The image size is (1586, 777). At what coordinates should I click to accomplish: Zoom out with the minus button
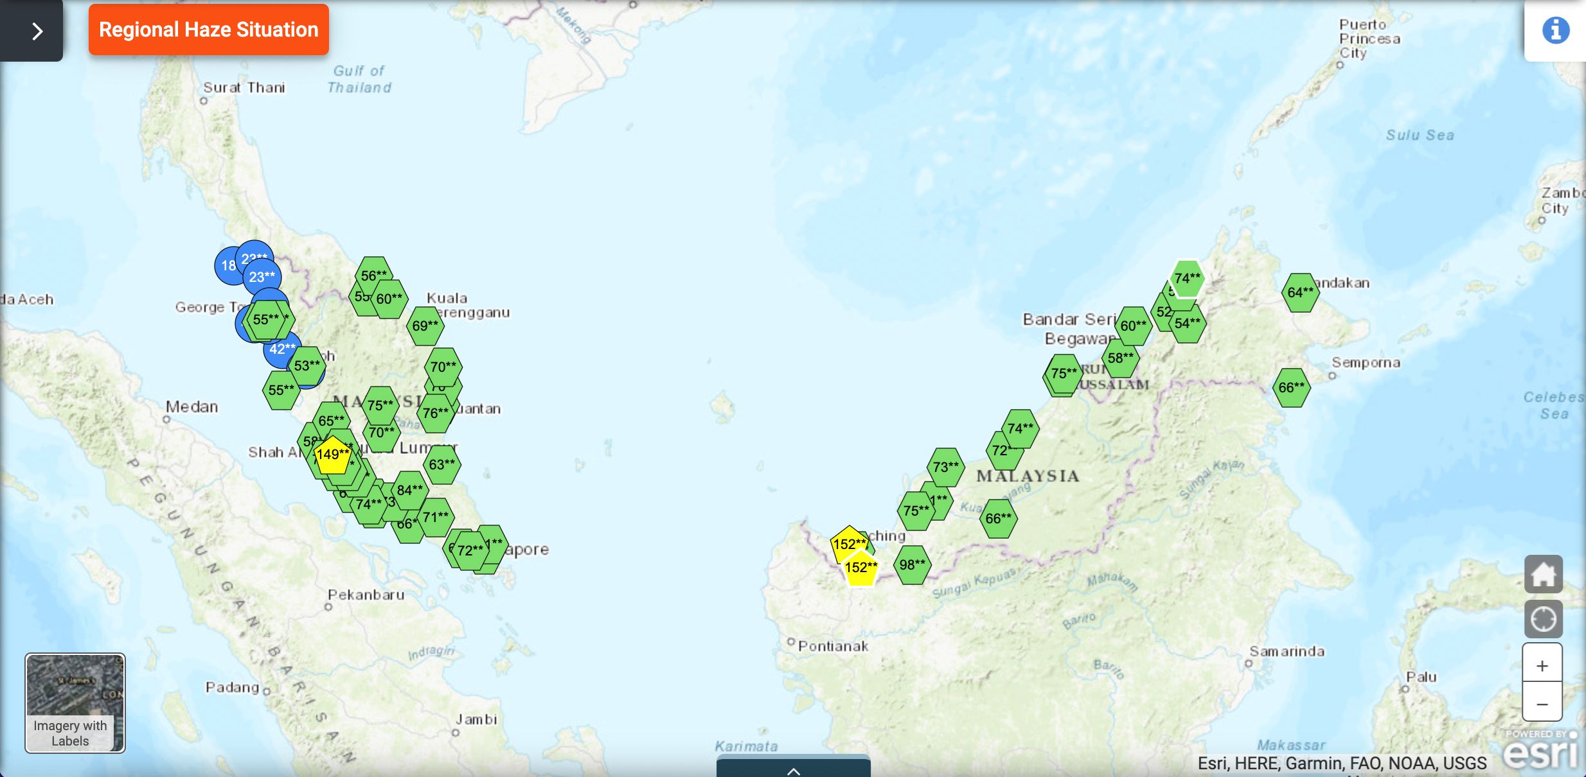click(x=1542, y=704)
